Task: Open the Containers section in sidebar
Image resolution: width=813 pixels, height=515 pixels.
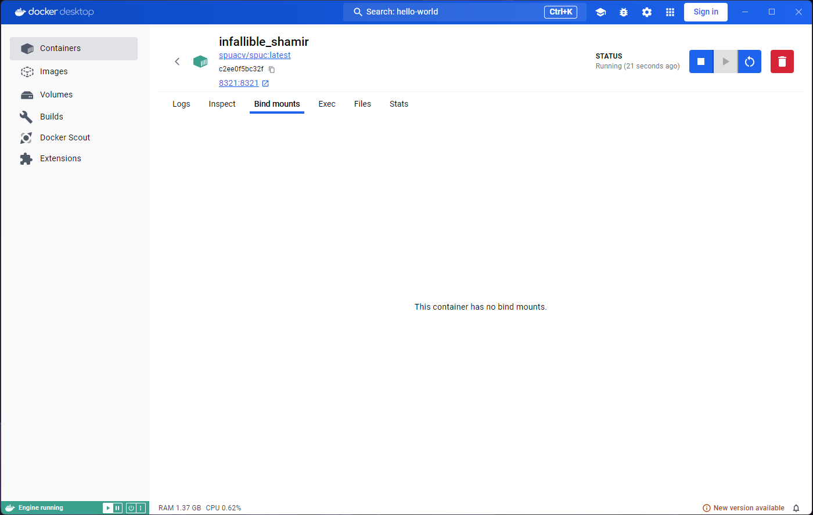Action: (74, 49)
